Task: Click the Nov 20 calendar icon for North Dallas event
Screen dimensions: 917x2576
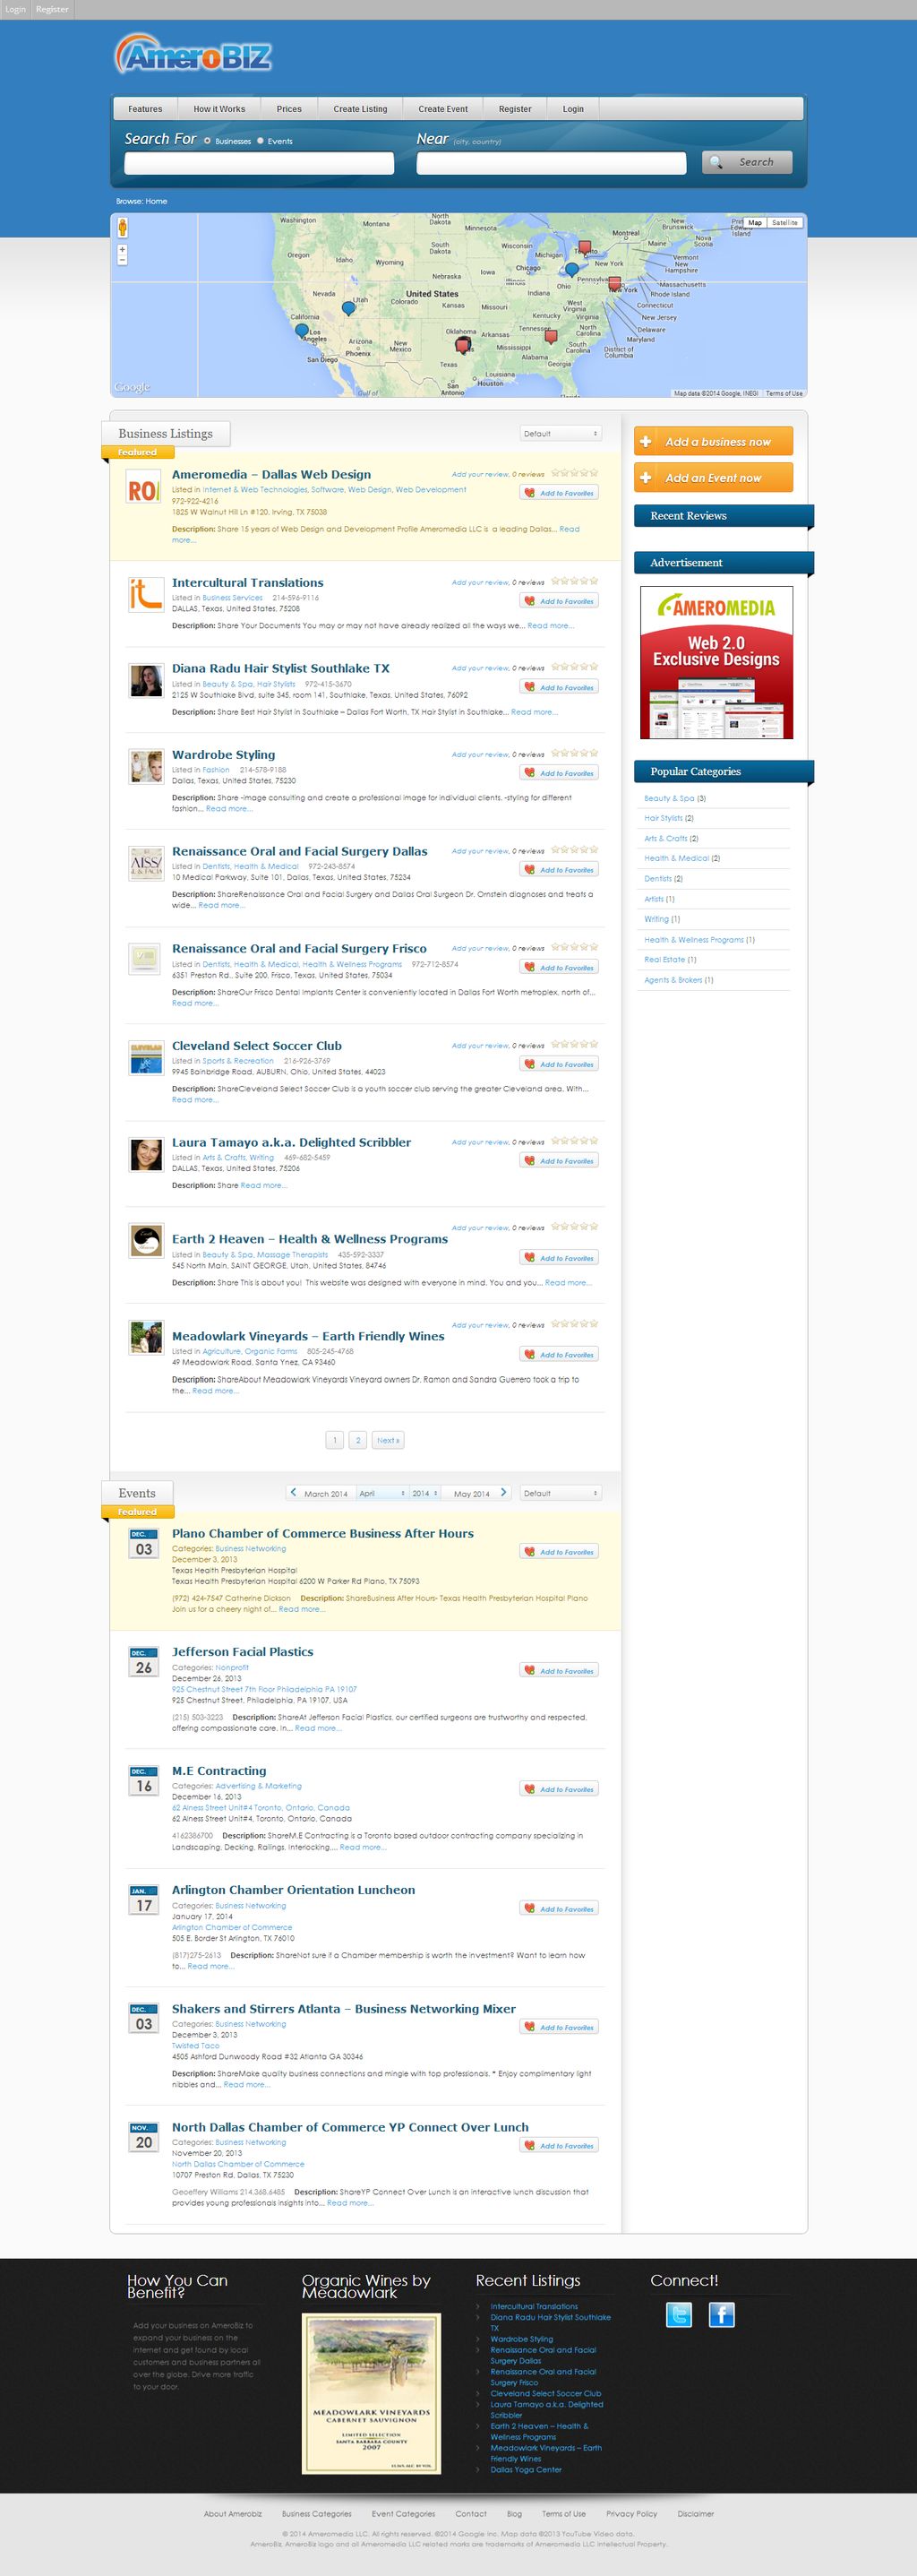Action: [144, 2138]
